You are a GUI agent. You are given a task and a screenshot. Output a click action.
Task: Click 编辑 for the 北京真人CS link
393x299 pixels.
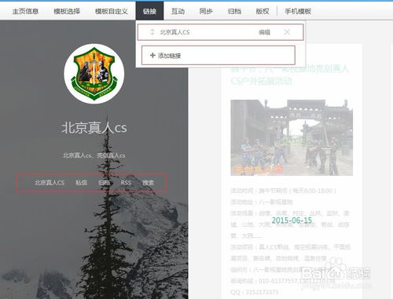[x=264, y=32]
